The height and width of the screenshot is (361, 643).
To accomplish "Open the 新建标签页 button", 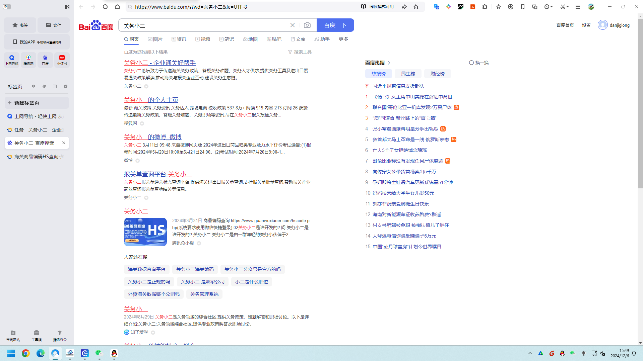I will coord(37,103).
